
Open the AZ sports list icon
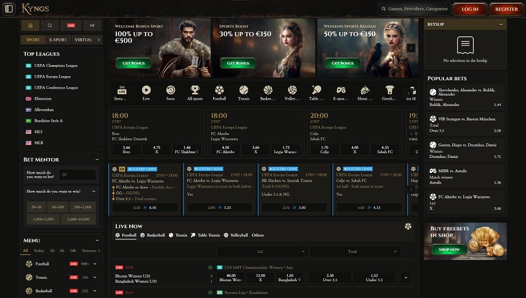(x=92, y=25)
